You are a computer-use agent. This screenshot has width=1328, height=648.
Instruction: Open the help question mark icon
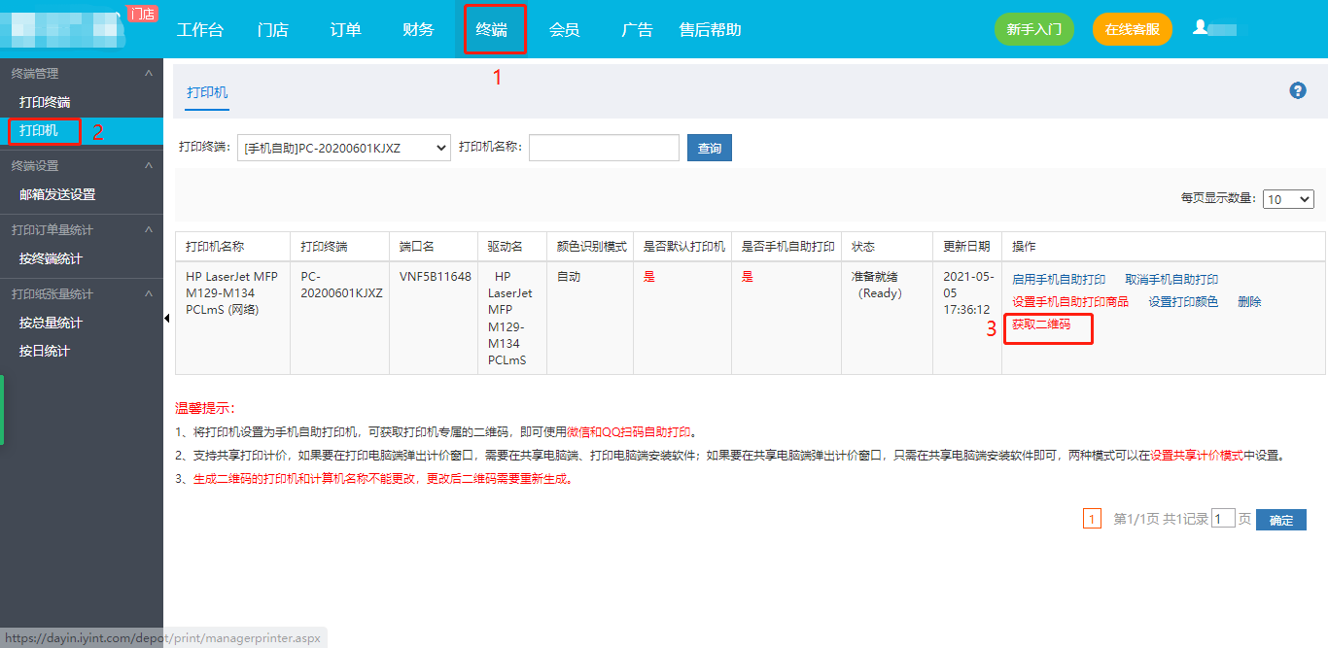tap(1298, 90)
